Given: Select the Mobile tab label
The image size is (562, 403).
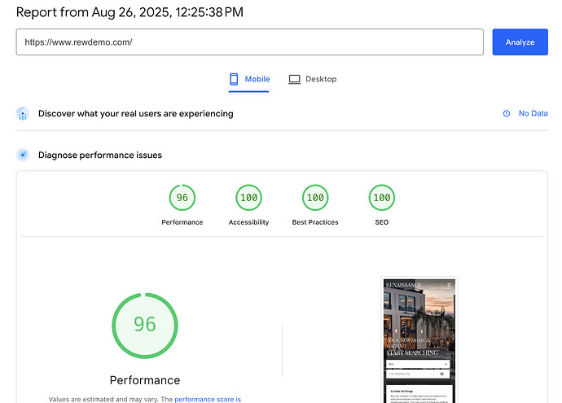Looking at the screenshot, I should coord(257,79).
